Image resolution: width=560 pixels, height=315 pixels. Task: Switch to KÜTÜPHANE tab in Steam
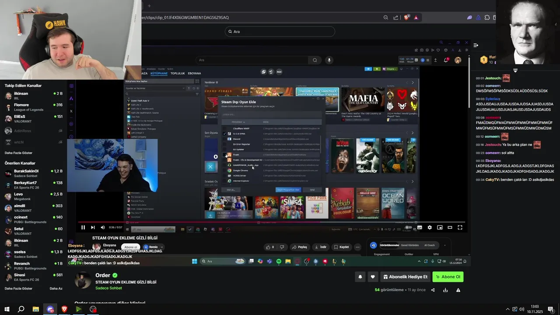pos(159,73)
